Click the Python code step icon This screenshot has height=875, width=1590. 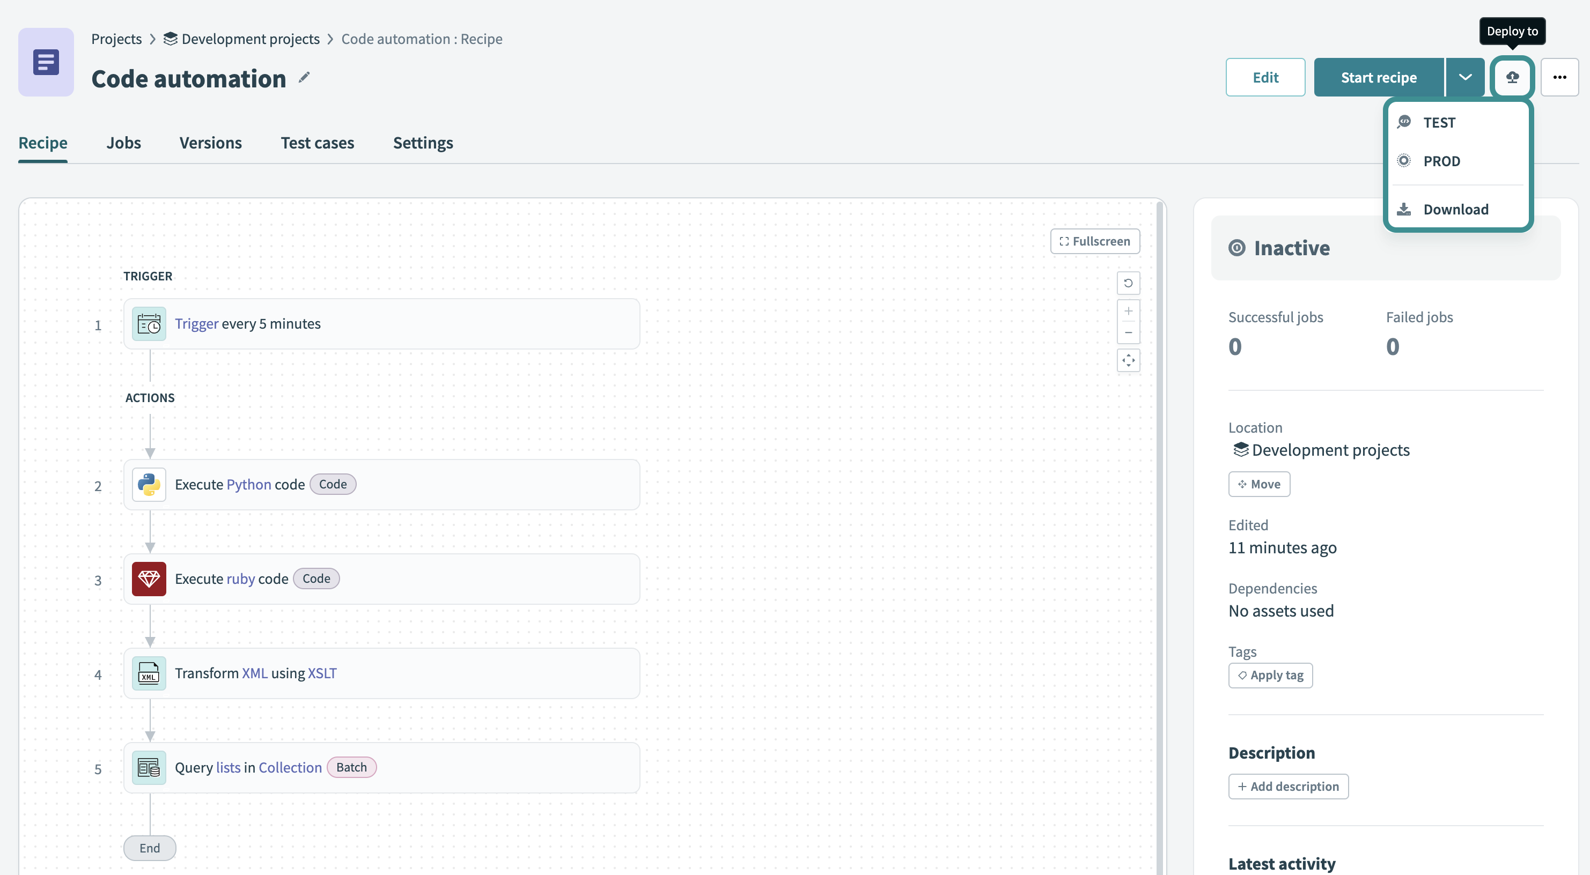pyautogui.click(x=149, y=484)
